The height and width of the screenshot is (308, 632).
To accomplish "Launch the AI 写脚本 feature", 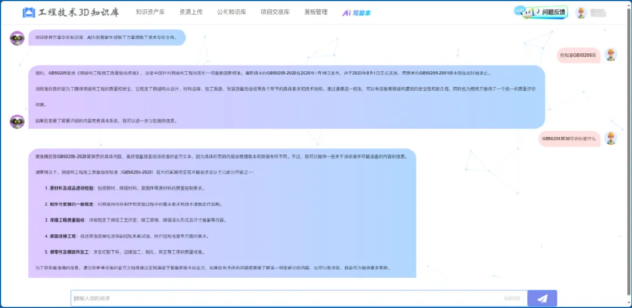I will coord(356,12).
